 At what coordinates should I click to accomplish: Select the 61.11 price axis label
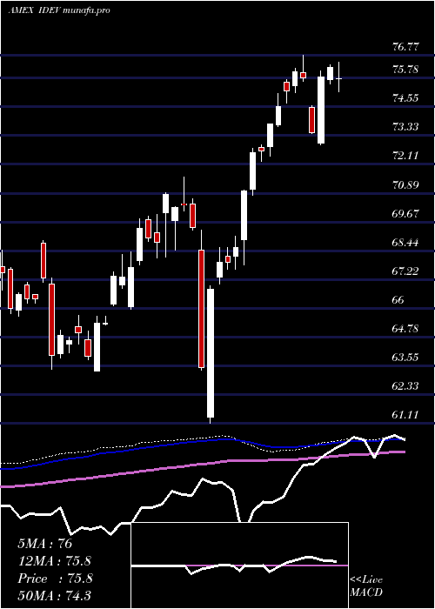click(405, 415)
